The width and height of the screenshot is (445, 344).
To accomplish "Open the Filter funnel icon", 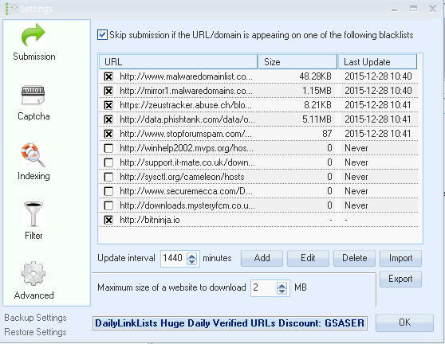I will pos(33,213).
